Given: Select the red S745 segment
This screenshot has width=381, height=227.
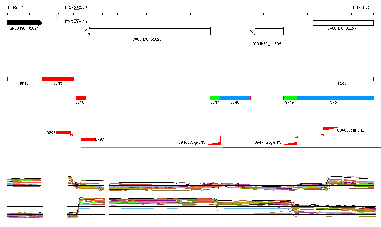Looking at the screenshot, I should click(58, 79).
